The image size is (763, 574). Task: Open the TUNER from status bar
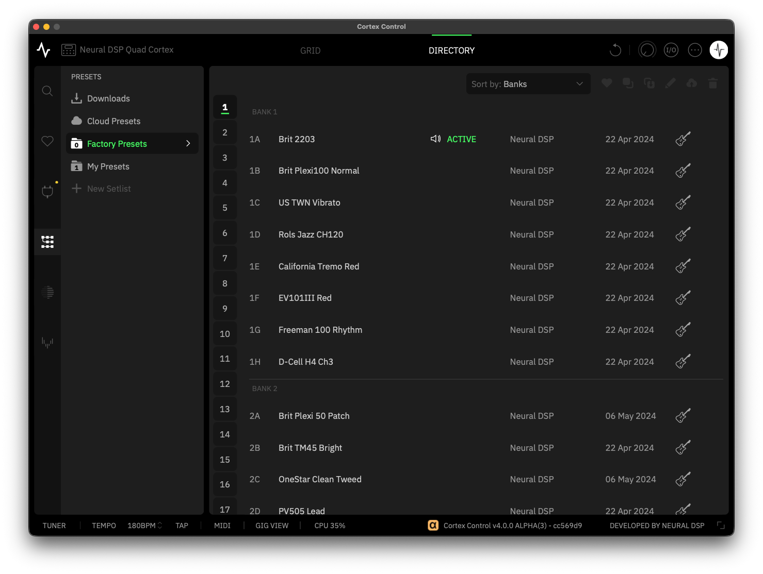pos(54,526)
